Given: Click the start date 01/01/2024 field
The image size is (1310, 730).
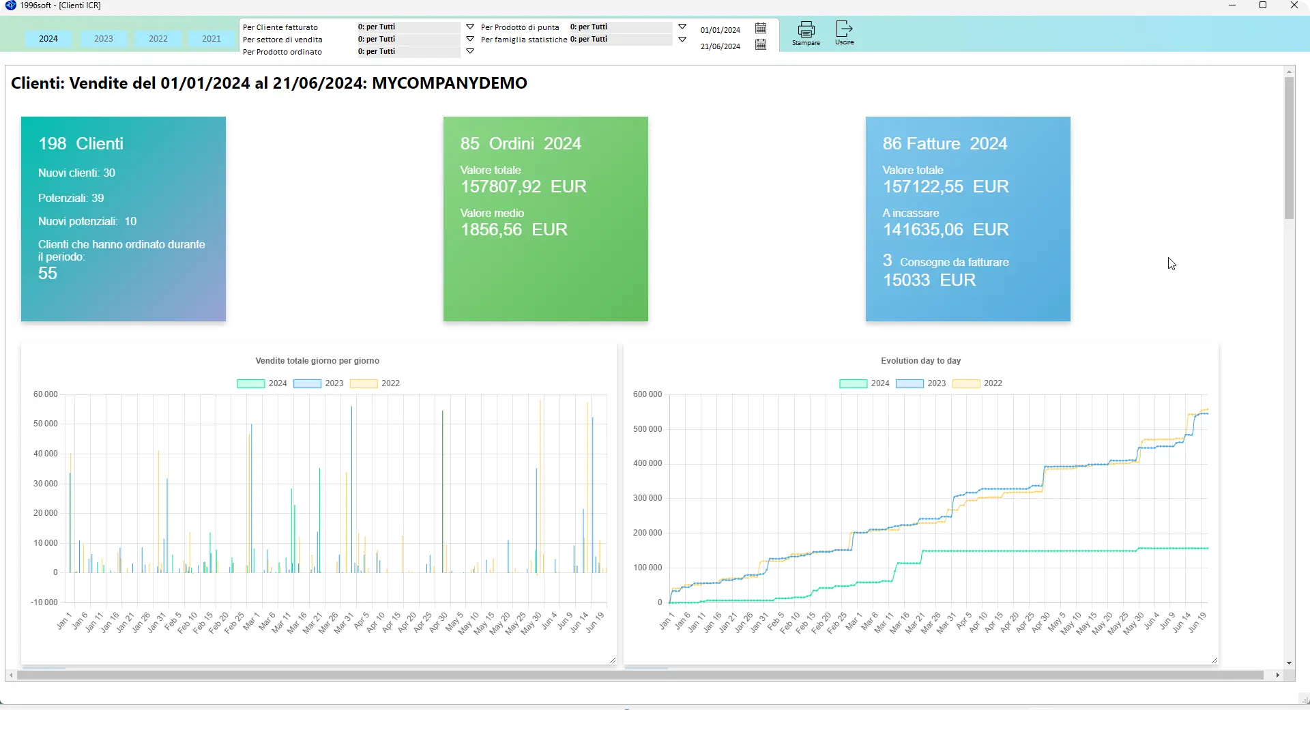Looking at the screenshot, I should click(720, 30).
